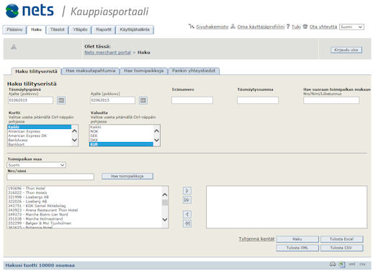373x271 pixels.
Task: Click the Excel export icon in the results bar
Action: 342,265
